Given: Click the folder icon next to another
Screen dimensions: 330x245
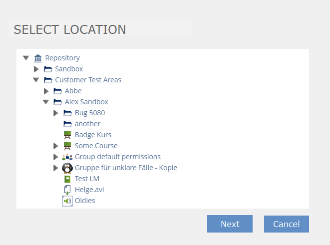Looking at the screenshot, I should tap(67, 124).
